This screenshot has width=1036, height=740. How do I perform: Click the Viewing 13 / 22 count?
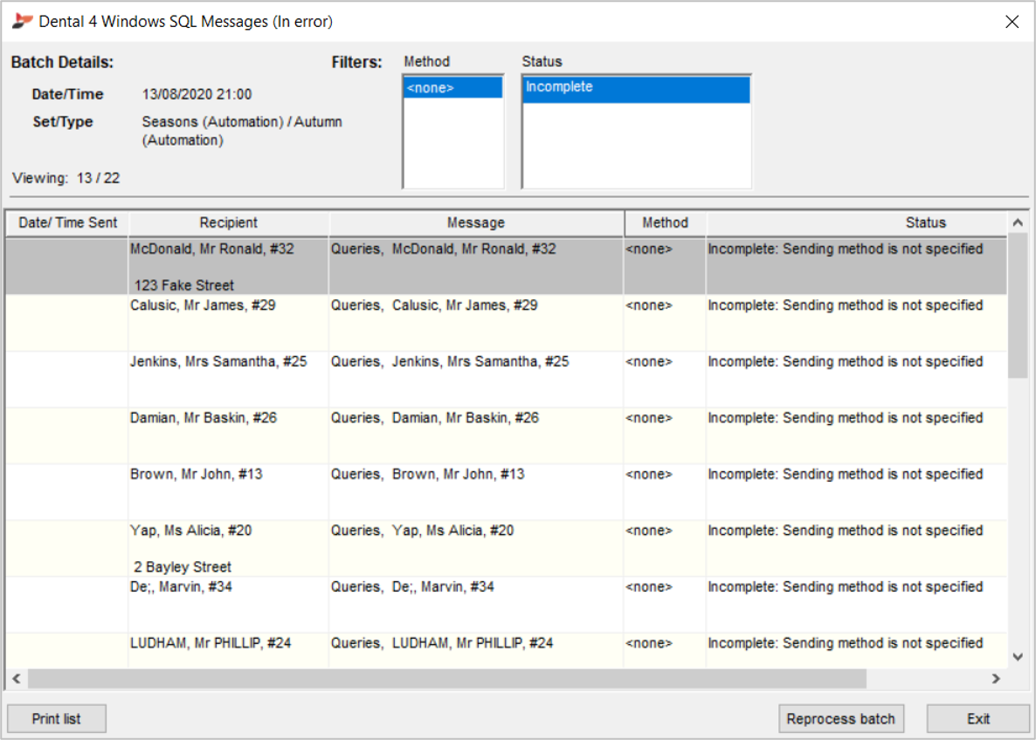[x=66, y=178]
